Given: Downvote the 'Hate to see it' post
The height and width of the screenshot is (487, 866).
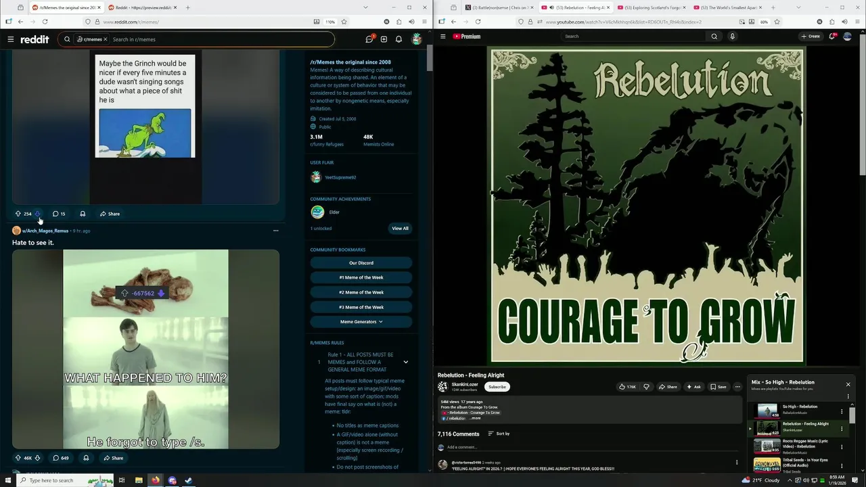Looking at the screenshot, I should (37, 458).
